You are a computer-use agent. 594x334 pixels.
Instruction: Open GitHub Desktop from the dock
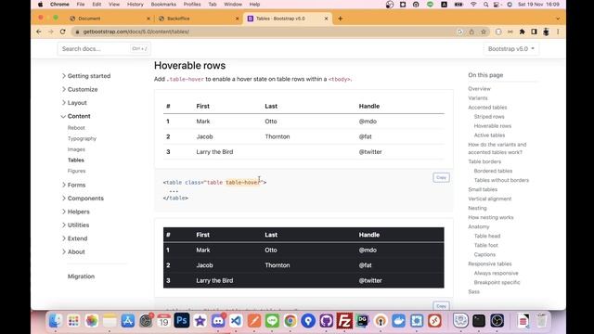[x=326, y=321]
